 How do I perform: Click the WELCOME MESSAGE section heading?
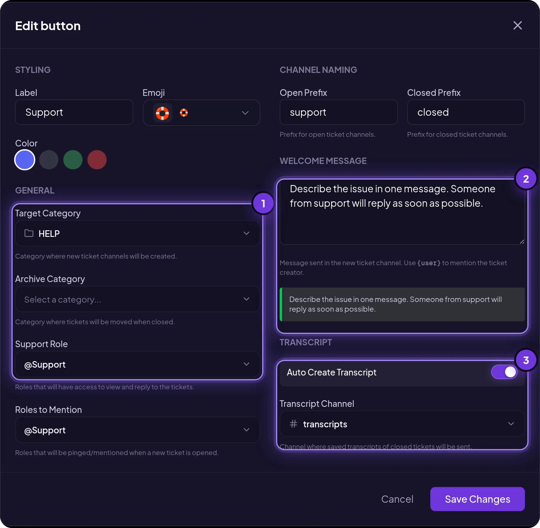pyautogui.click(x=323, y=161)
